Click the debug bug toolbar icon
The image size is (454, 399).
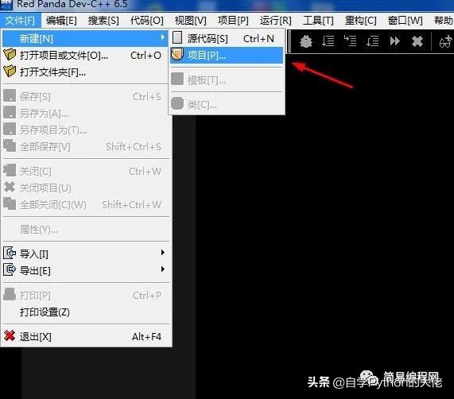(306, 41)
